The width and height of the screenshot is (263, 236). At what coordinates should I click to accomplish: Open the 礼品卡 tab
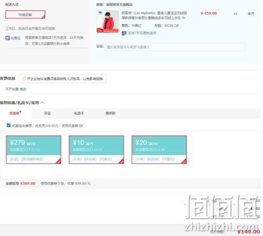(x=79, y=113)
